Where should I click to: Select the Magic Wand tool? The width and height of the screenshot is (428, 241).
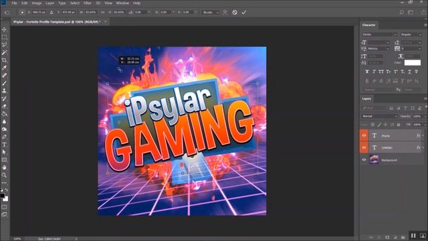4,52
